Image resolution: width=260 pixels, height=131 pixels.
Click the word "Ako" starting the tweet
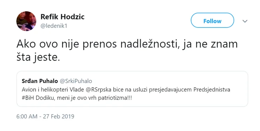pyautogui.click(x=26, y=44)
